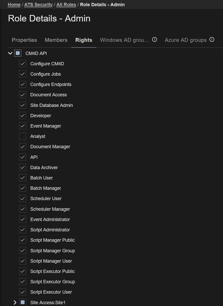This screenshot has width=223, height=306.
Task: Click the Event Manager right label
Action: (46, 126)
